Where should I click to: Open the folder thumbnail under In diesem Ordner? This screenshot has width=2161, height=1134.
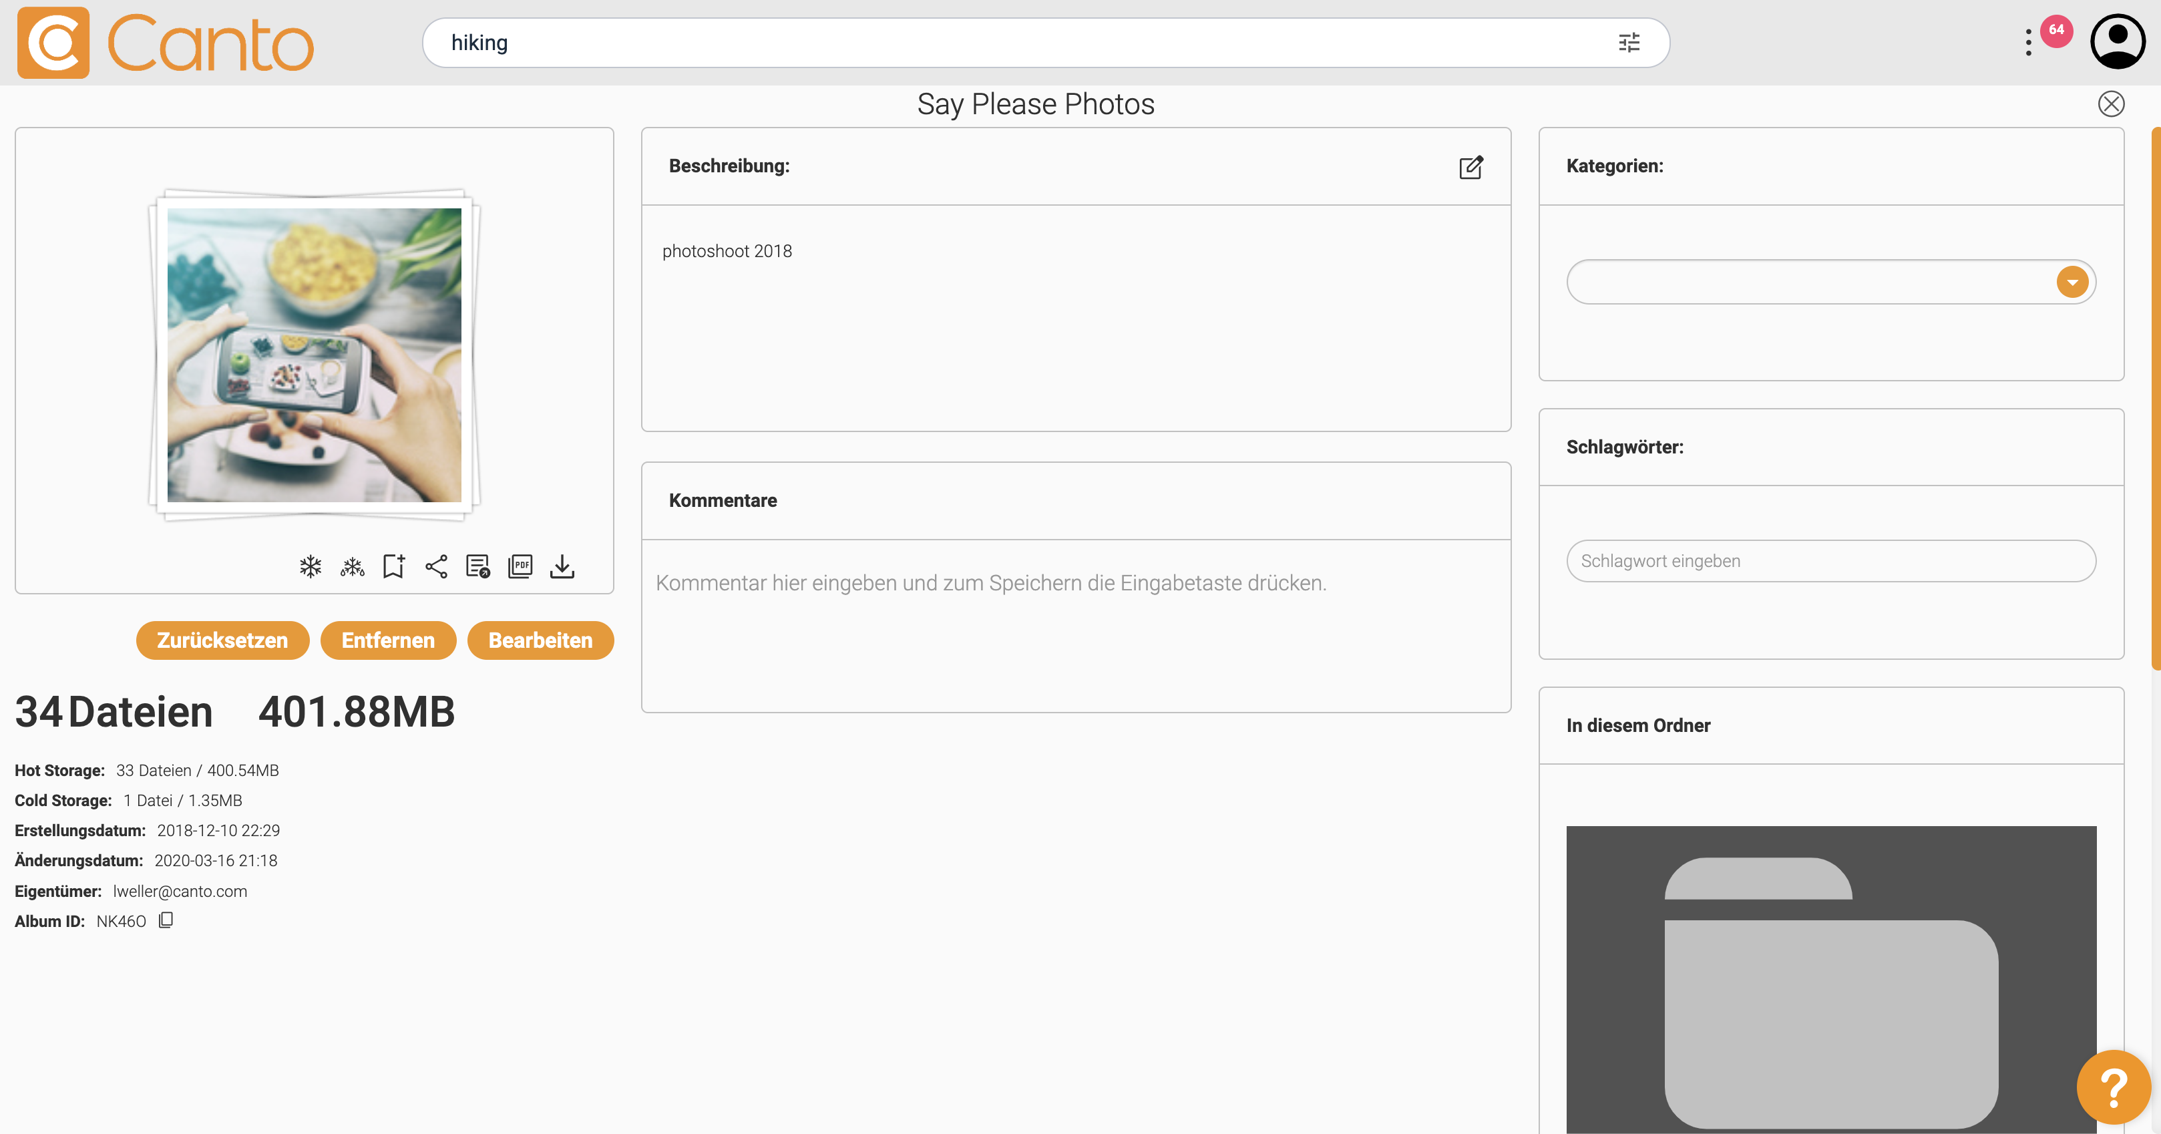click(x=1830, y=980)
